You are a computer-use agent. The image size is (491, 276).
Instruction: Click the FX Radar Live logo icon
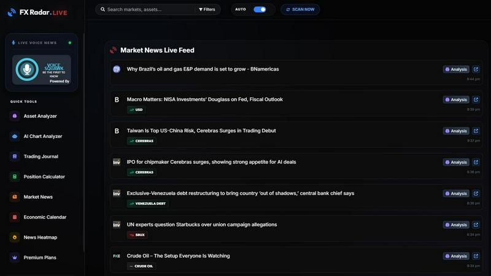(x=12, y=12)
